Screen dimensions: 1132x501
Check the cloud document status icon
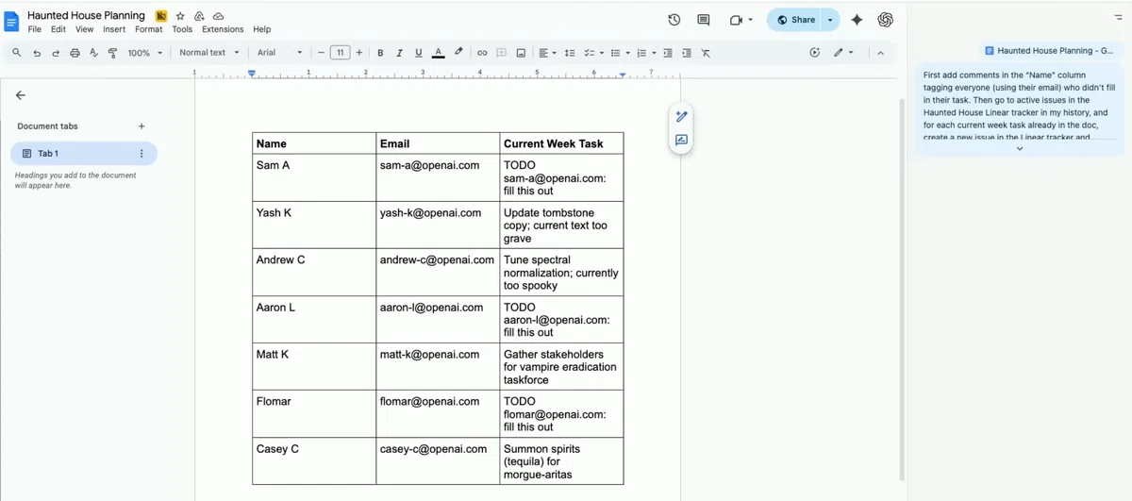coord(218,16)
